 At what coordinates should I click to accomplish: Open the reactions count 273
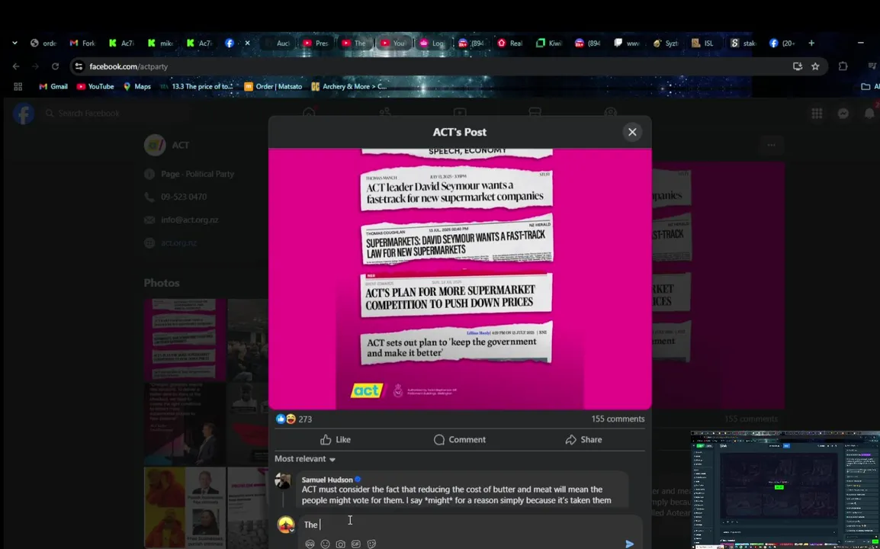[x=305, y=419]
